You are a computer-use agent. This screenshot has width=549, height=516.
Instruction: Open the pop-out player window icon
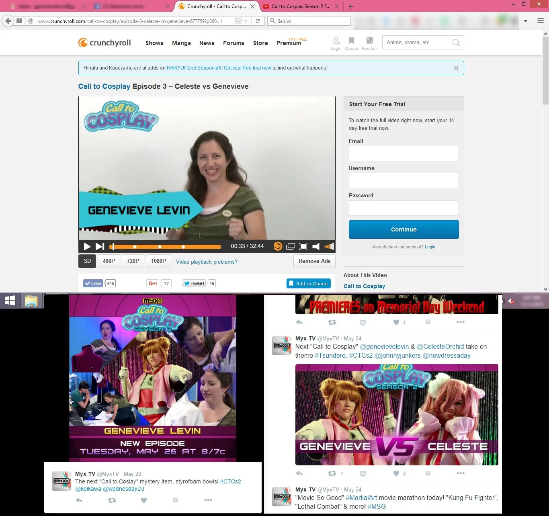pos(291,246)
